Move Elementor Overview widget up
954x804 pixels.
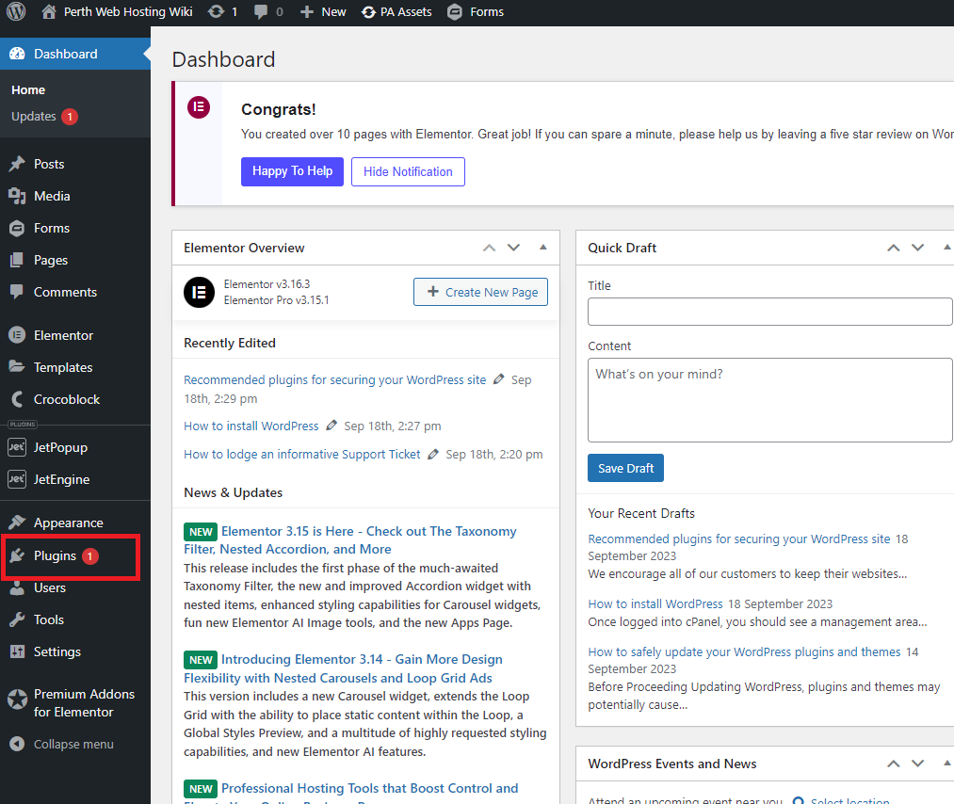pyautogui.click(x=489, y=248)
